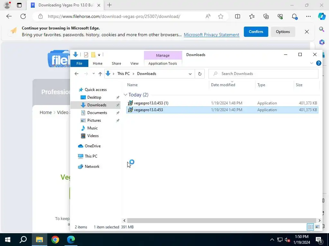Collapse the Today (2) group
329x246 pixels.
(125, 95)
